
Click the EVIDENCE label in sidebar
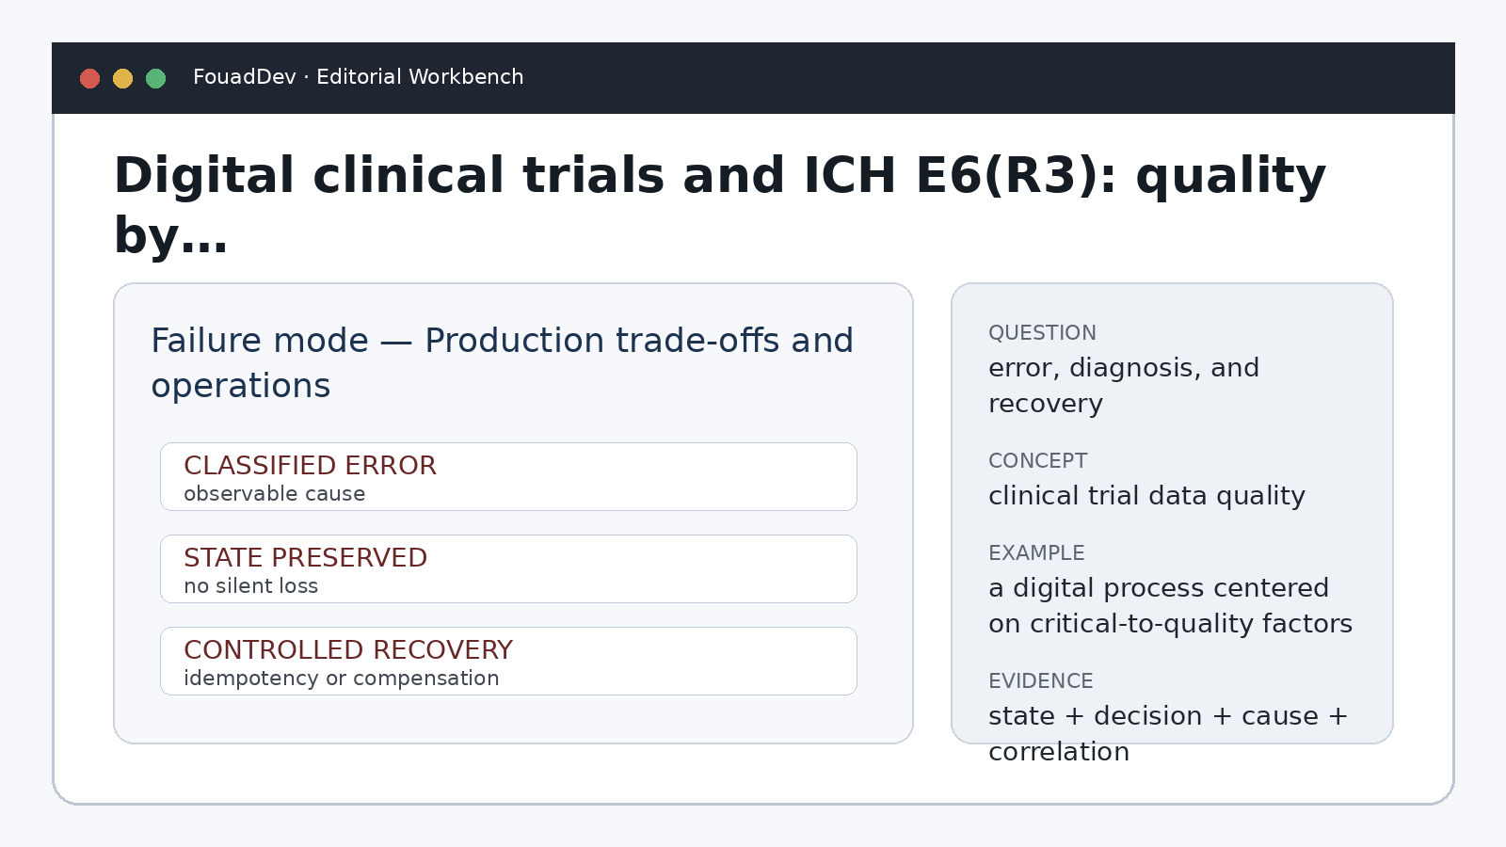click(x=1041, y=681)
